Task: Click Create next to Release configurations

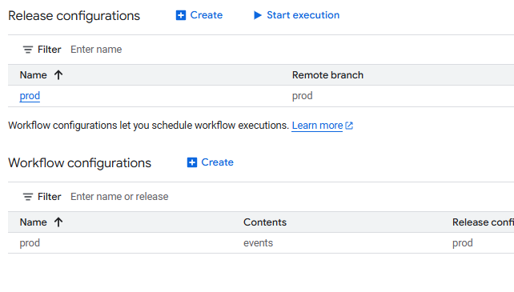Action: pyautogui.click(x=199, y=15)
